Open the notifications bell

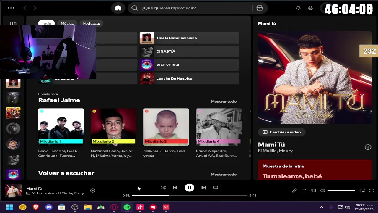pos(299,8)
